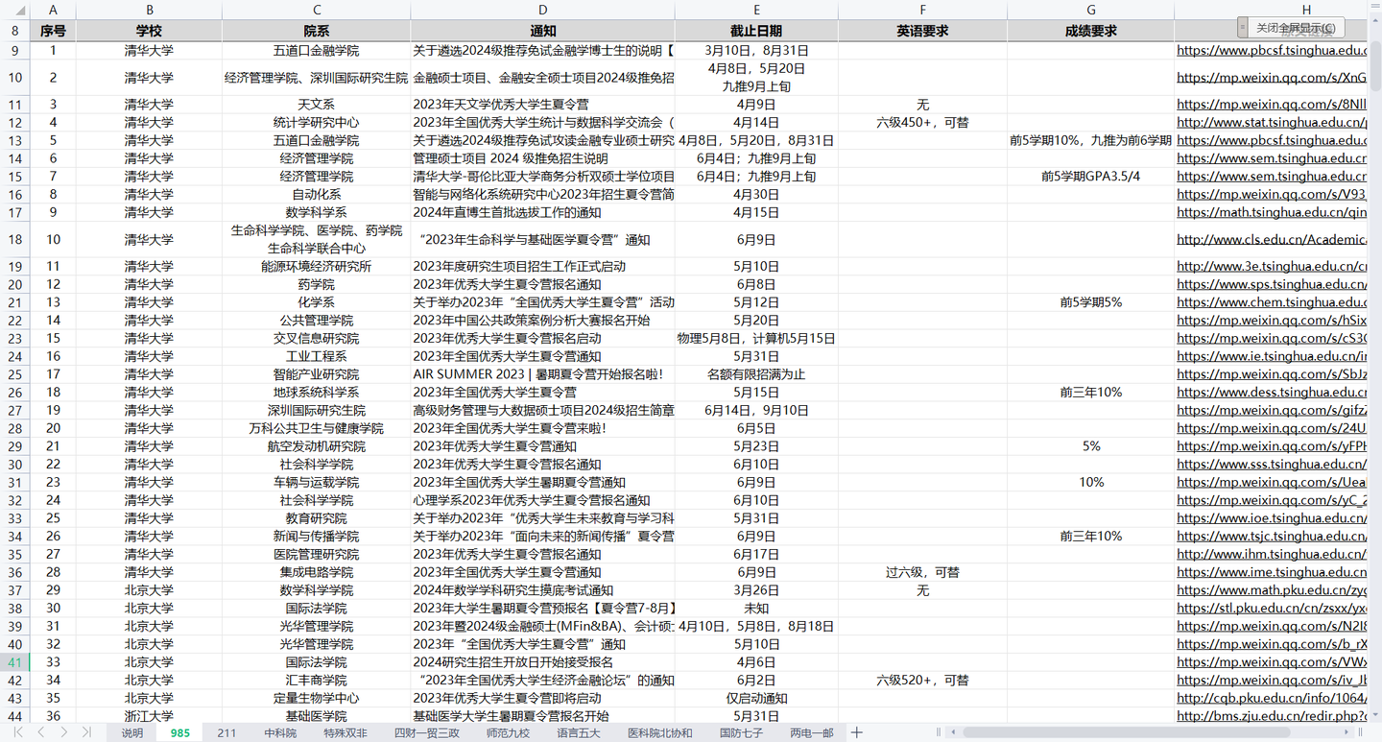
Task: Open the stat.tsinghua.edu.cn link in row 12
Action: point(1272,122)
